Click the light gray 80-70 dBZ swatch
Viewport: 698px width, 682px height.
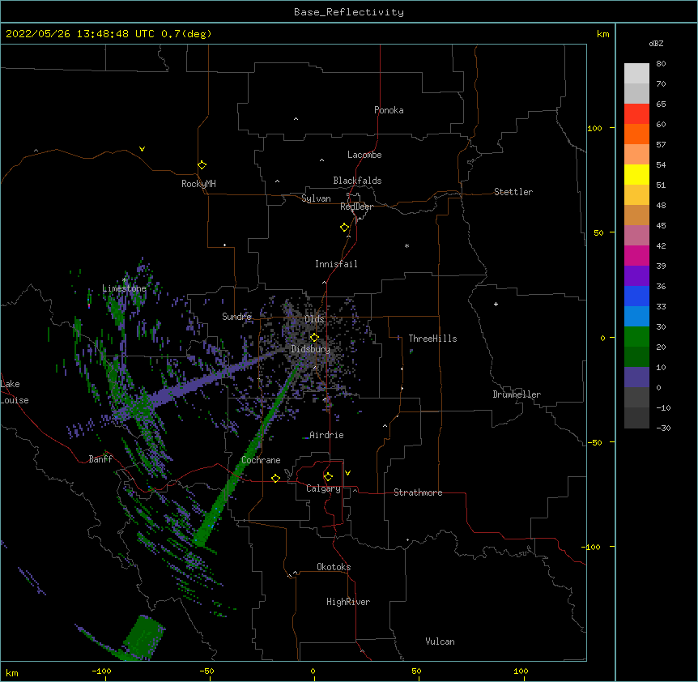(x=636, y=74)
